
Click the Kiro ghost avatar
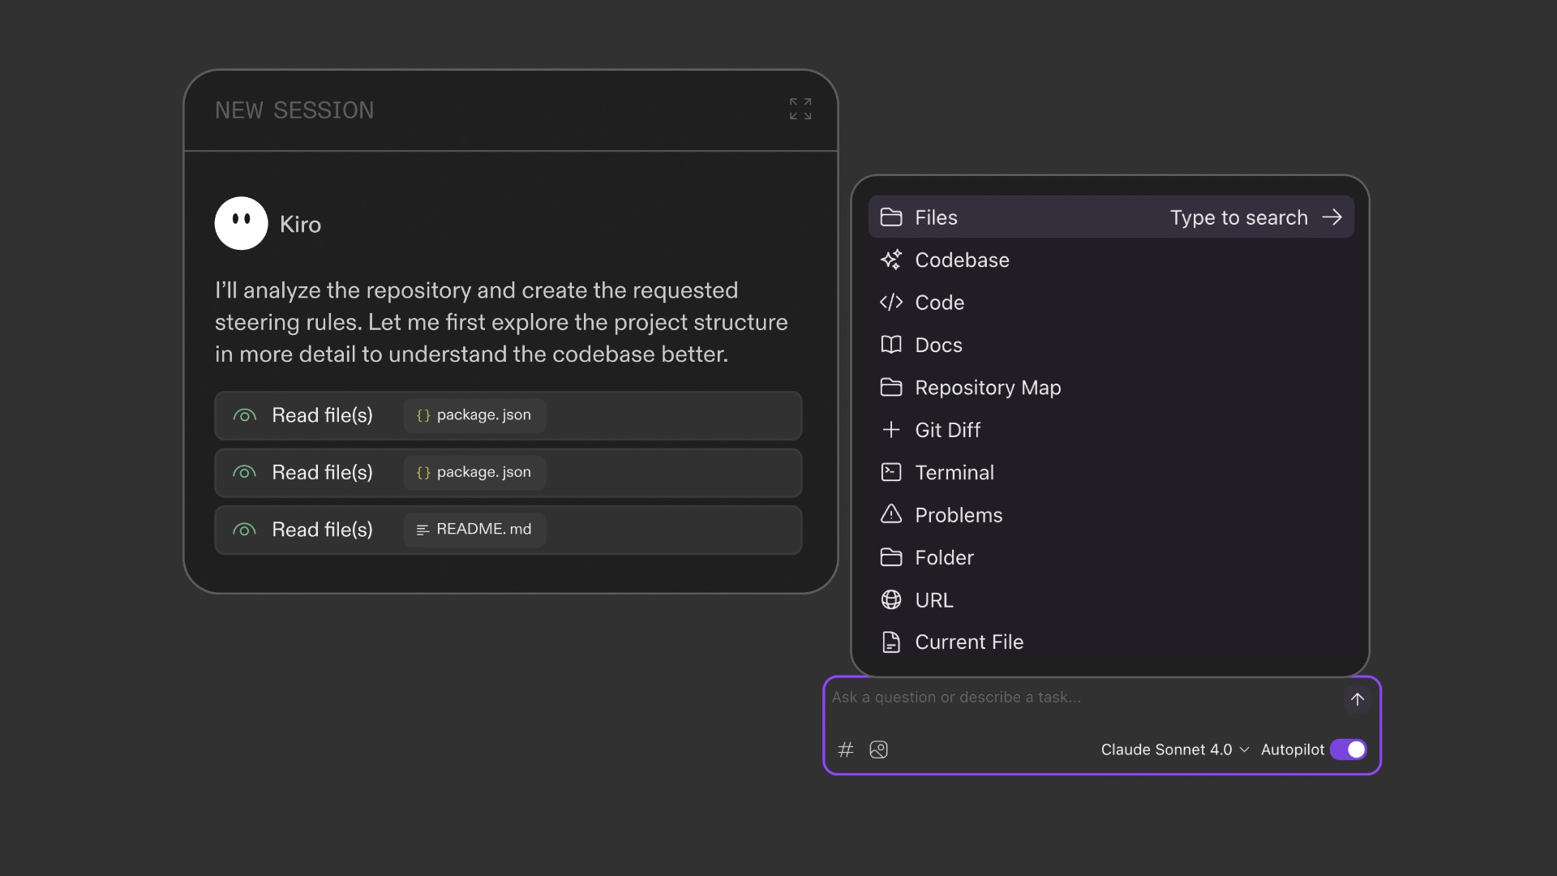(x=241, y=223)
